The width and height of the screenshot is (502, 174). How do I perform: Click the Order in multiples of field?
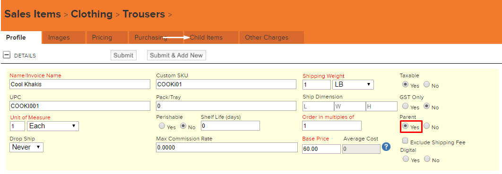[x=332, y=126]
